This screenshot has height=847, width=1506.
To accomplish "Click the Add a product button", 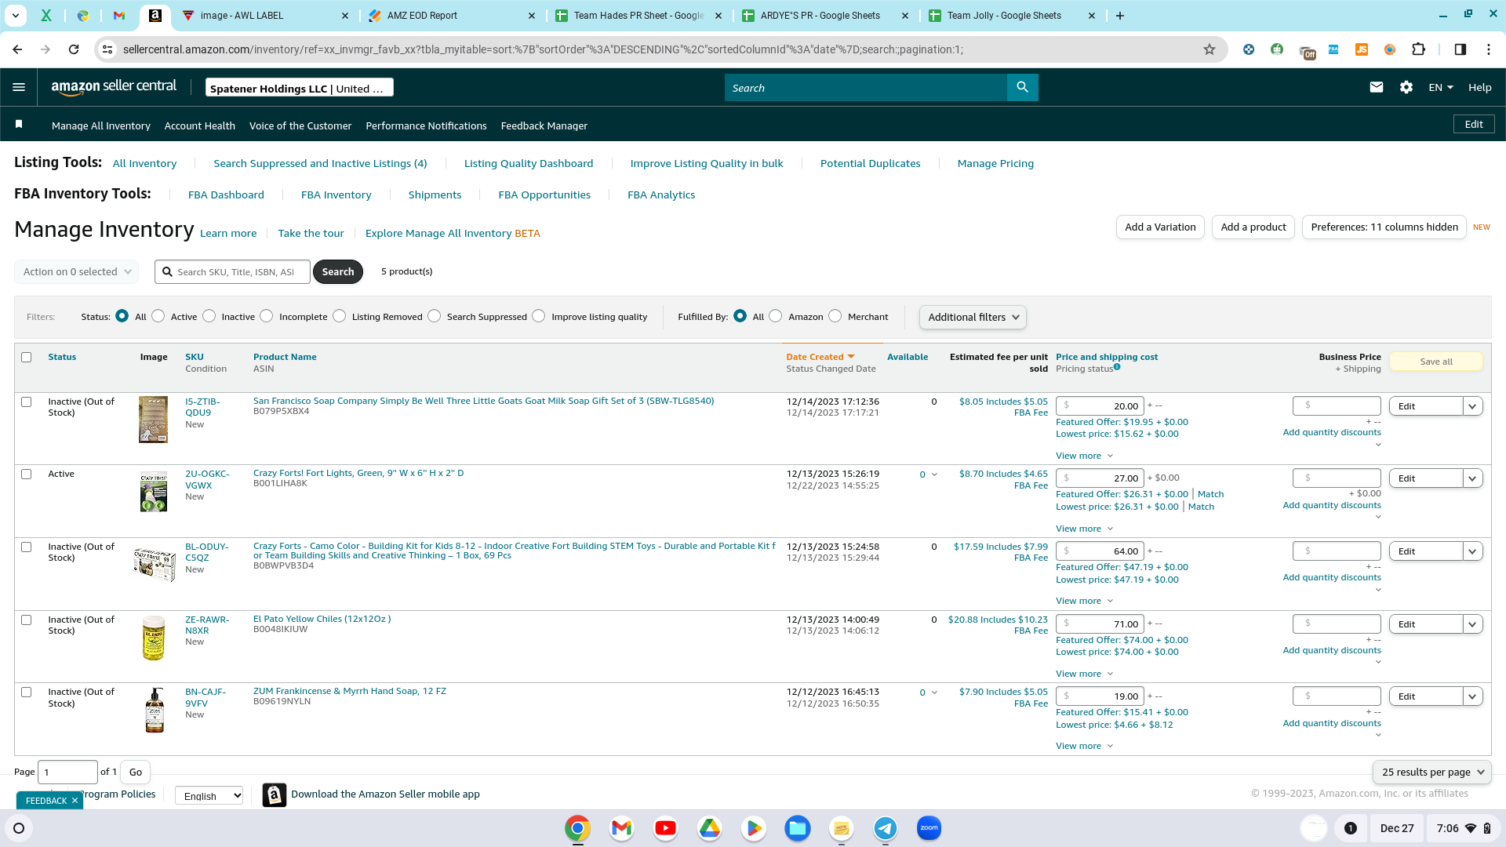I will [1253, 227].
